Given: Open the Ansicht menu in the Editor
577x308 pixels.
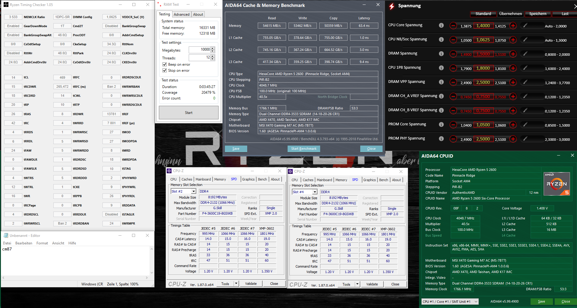Looking at the screenshot, I should [x=58, y=243].
